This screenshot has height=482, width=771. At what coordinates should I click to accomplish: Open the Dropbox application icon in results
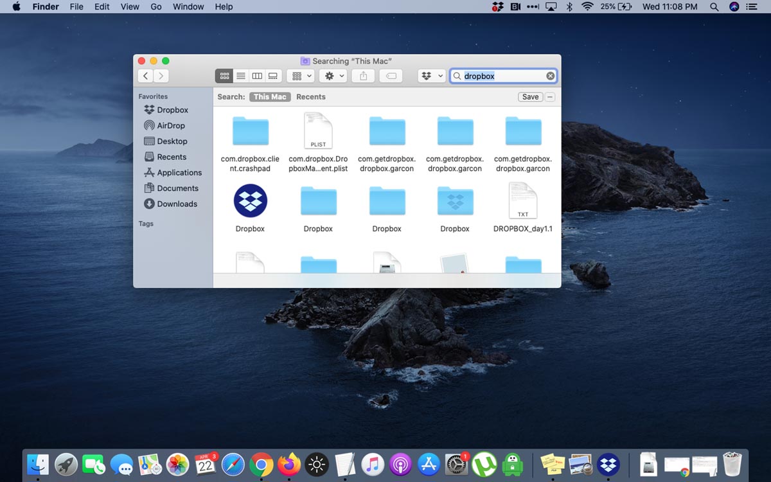(250, 201)
